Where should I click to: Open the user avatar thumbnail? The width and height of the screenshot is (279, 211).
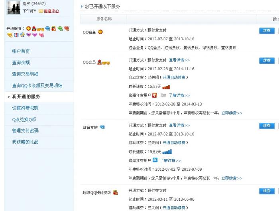pos(14,7)
